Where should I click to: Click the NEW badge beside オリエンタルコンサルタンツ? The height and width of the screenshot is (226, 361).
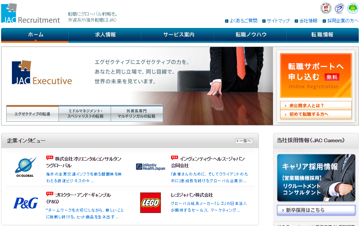pos(50,157)
